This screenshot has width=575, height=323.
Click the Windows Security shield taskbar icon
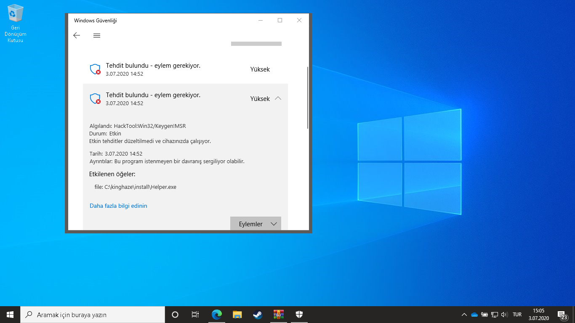(299, 314)
